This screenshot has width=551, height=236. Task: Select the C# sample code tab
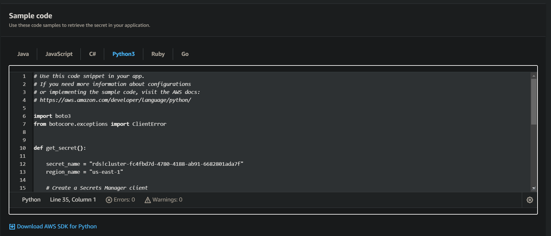[92, 54]
